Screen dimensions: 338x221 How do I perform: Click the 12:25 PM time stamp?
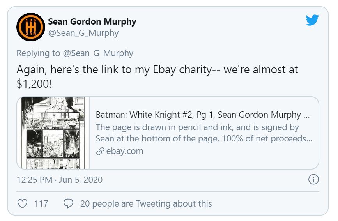pyautogui.click(x=34, y=180)
